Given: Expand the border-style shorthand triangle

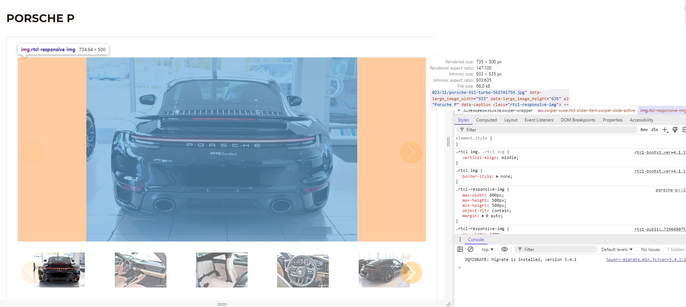Looking at the screenshot, I should click(x=497, y=177).
